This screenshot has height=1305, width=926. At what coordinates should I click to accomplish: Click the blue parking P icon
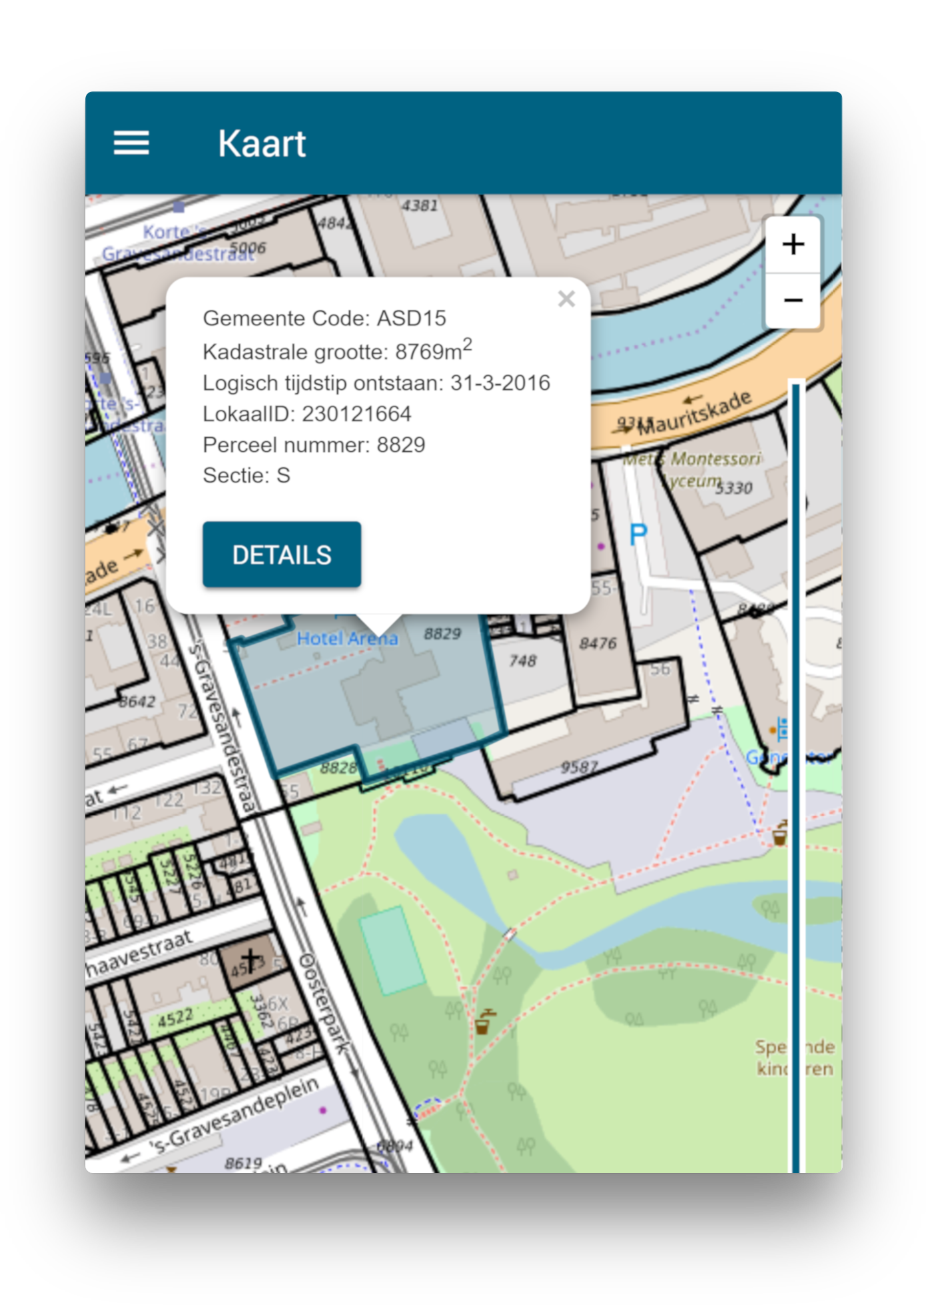638,533
